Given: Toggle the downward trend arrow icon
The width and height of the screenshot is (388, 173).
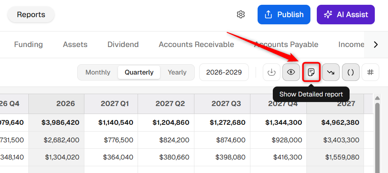Looking at the screenshot, I should coord(331,72).
